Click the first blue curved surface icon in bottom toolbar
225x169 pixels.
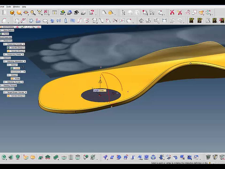point(105,157)
